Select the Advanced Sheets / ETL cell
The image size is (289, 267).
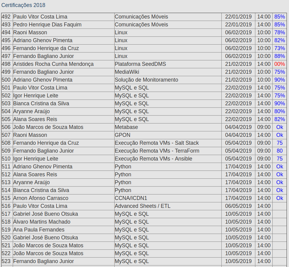click(142, 206)
